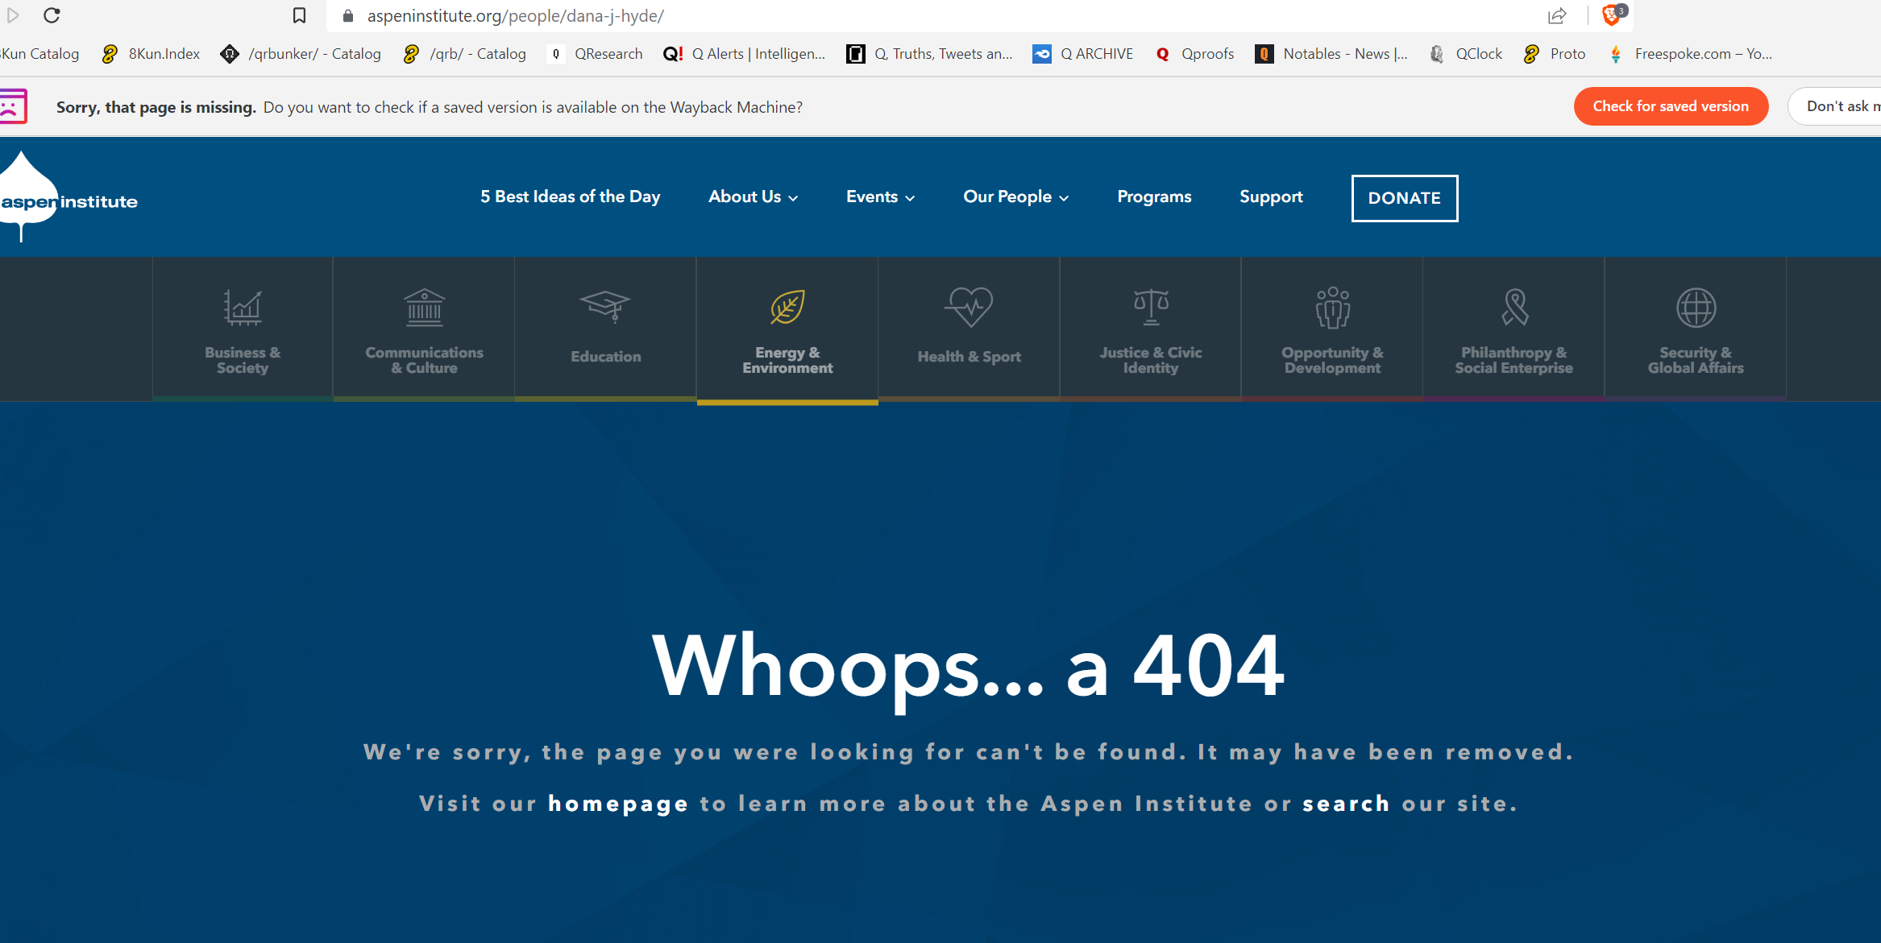Expand the Events dropdown menu
Screen dimensions: 1881x943
[880, 196]
